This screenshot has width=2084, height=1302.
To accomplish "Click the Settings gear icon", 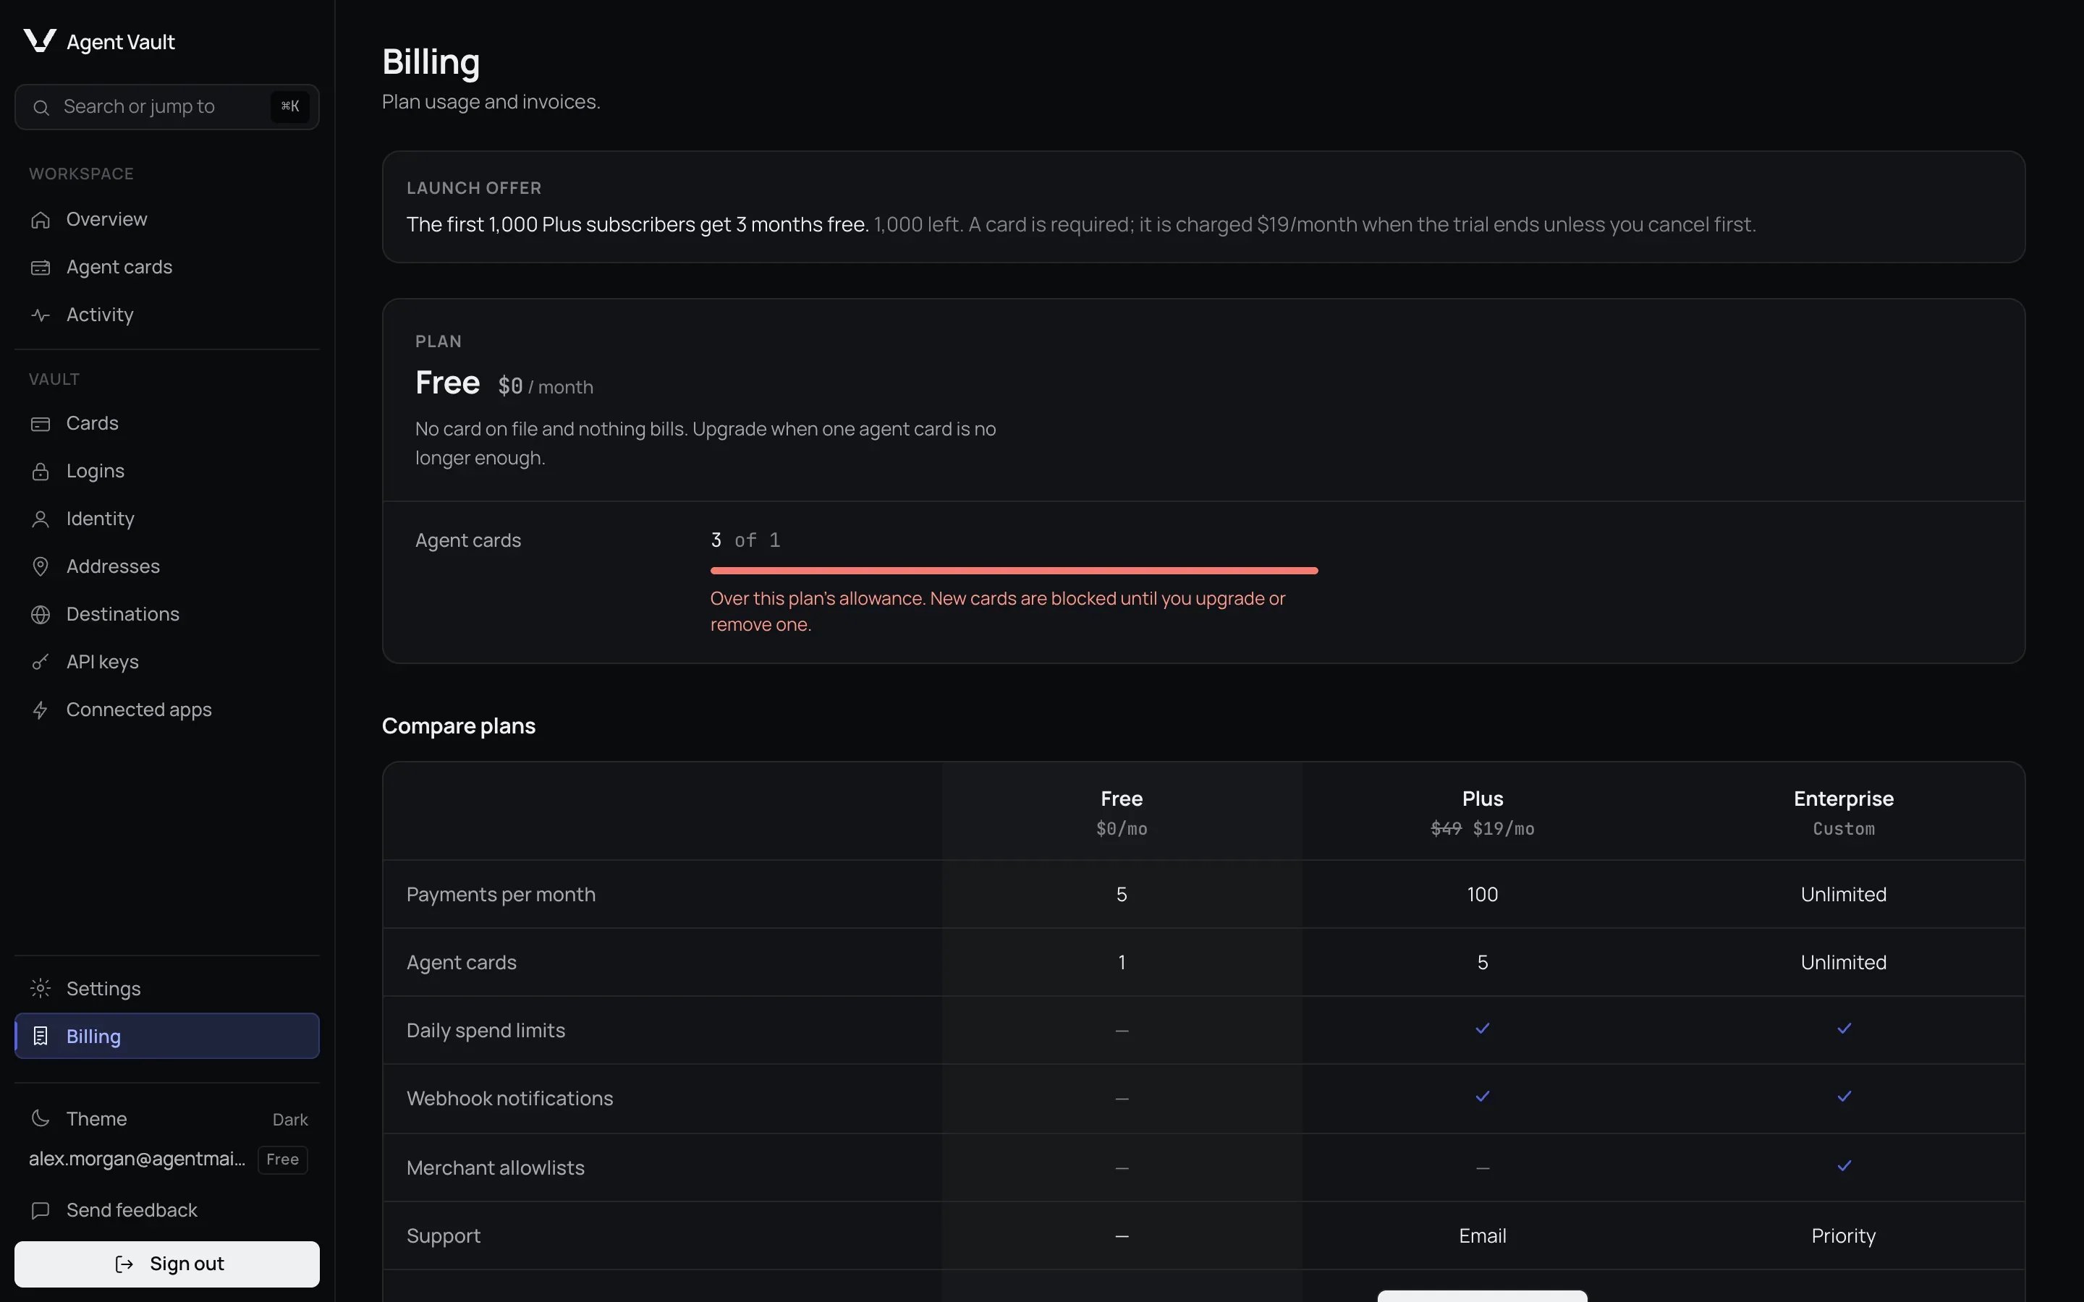I will [41, 989].
